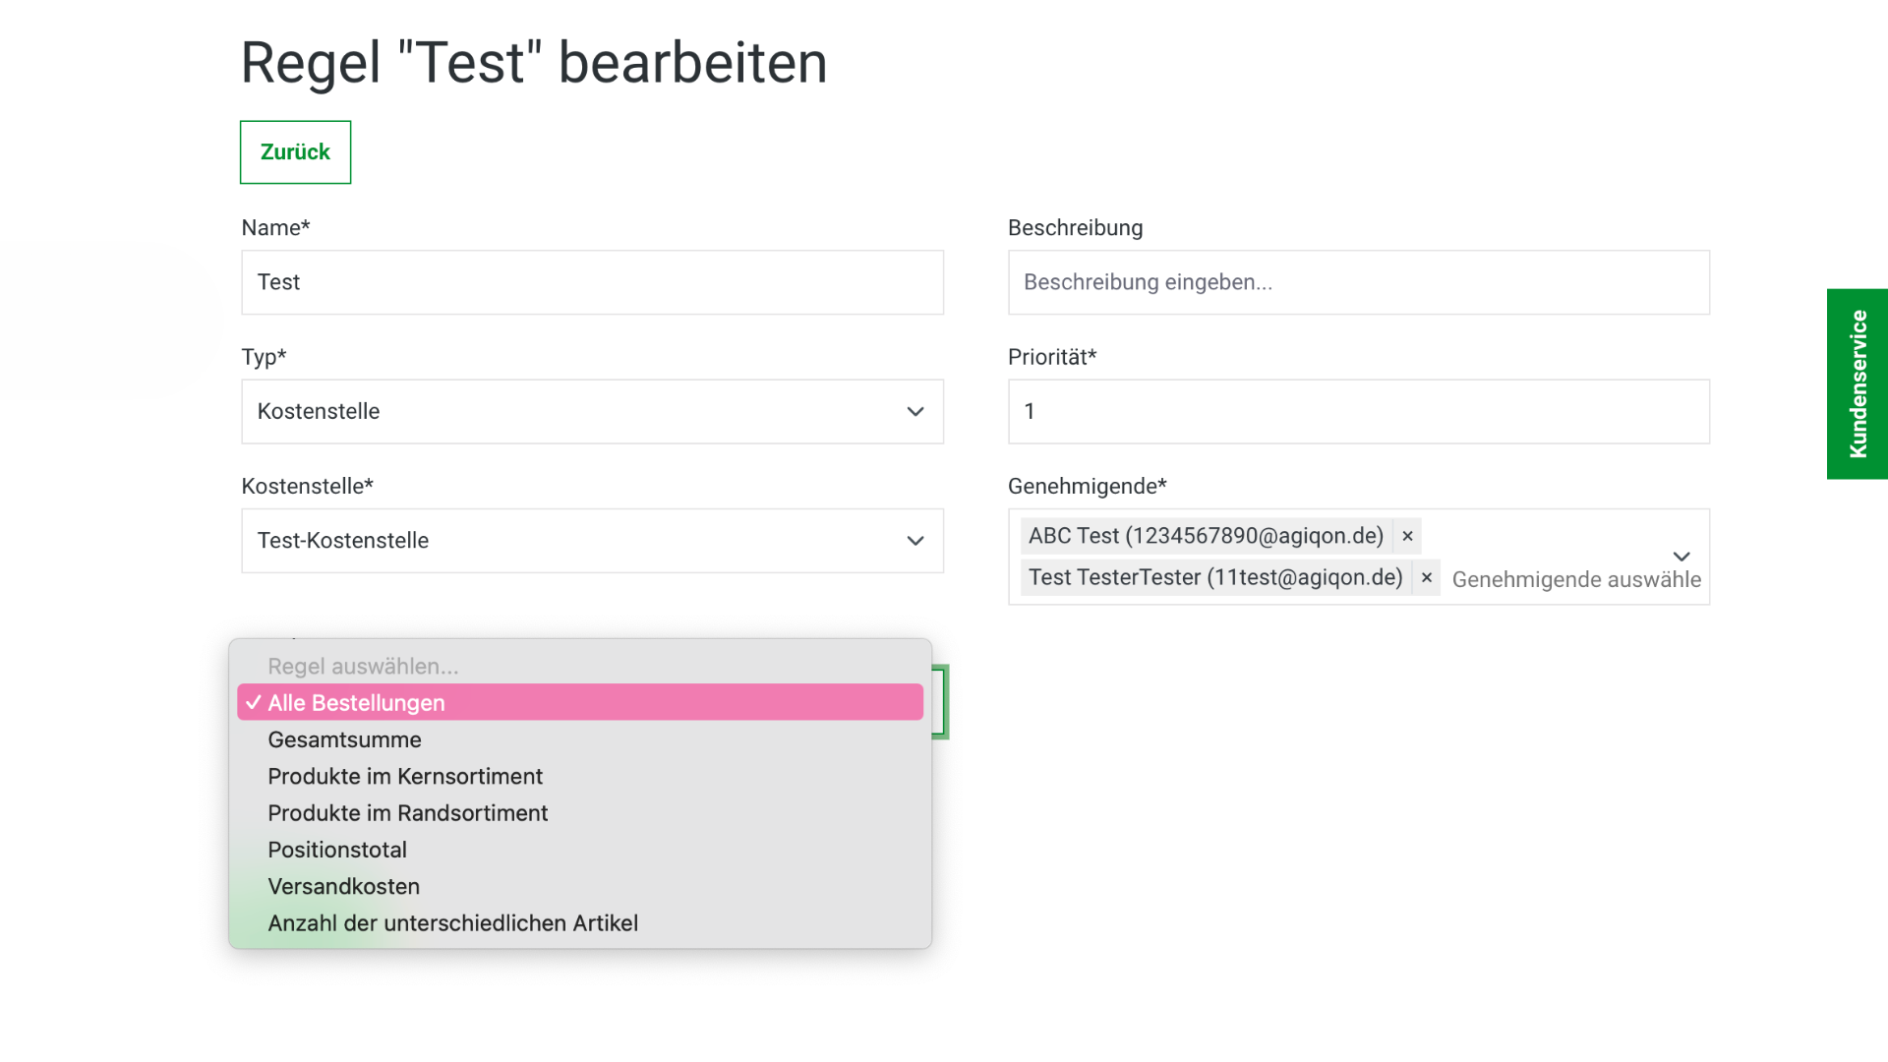Focus the Beschreibung text field
Viewport: 1888px width, 1062px height.
click(x=1358, y=282)
